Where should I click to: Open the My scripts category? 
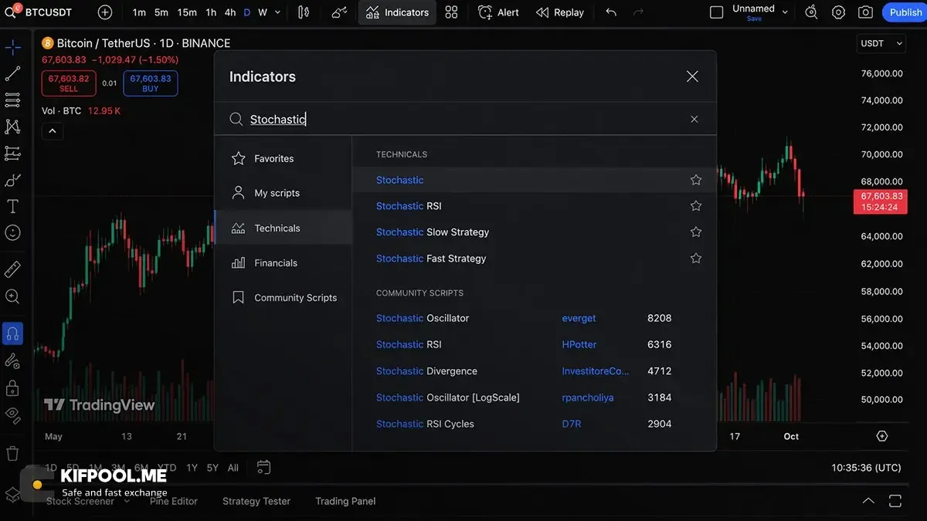[283, 193]
